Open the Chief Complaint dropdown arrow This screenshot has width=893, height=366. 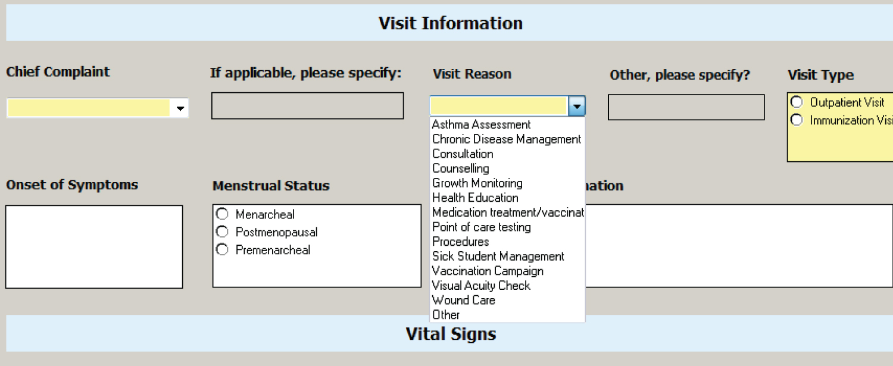pyautogui.click(x=180, y=109)
